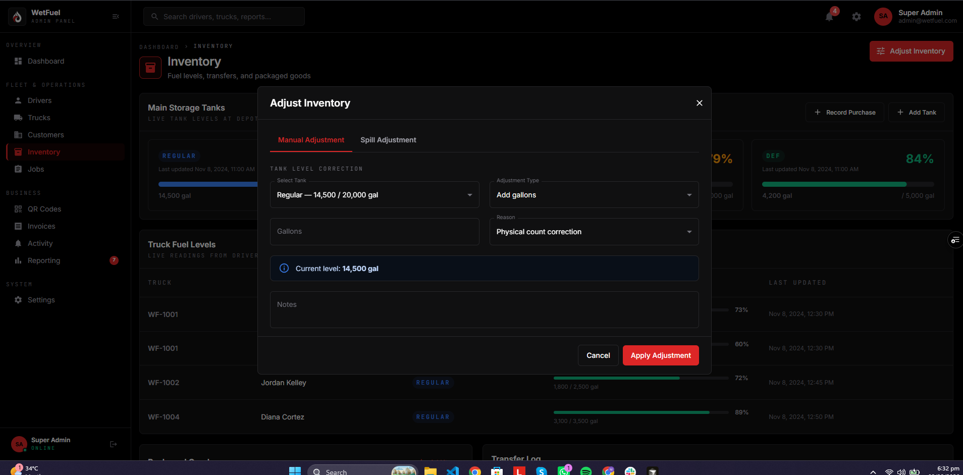The width and height of the screenshot is (963, 475).
Task: Click the Reporting badge showing 7
Action: (114, 260)
